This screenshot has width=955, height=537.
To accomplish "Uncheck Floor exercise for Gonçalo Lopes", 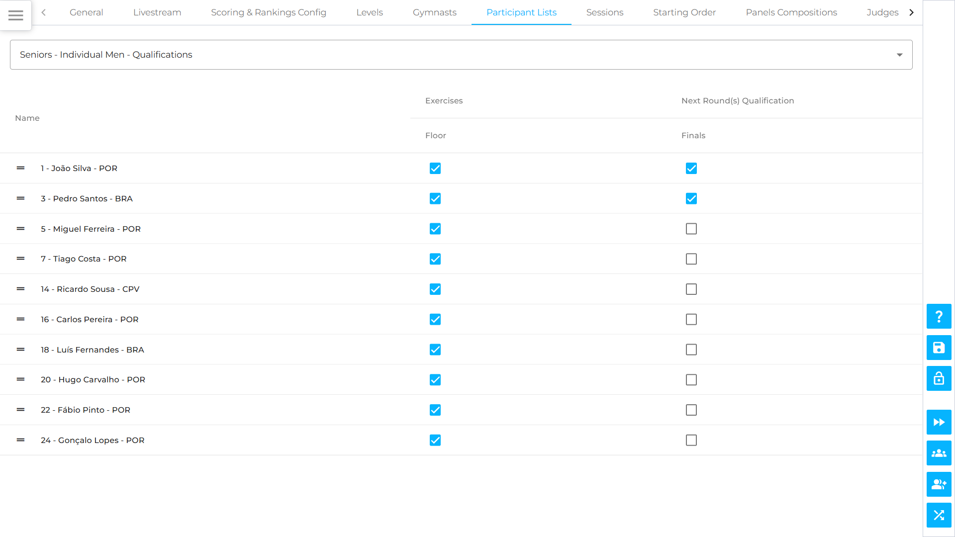I will coord(435,440).
